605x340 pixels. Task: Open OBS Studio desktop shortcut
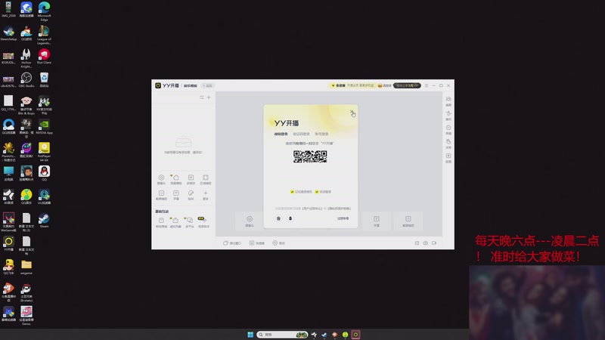[26, 80]
